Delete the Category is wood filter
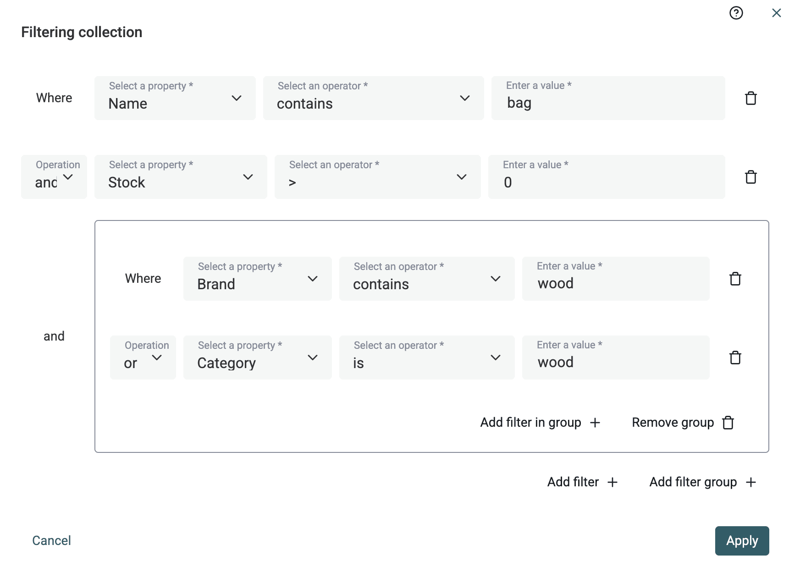Image resolution: width=789 pixels, height=567 pixels. 735,358
